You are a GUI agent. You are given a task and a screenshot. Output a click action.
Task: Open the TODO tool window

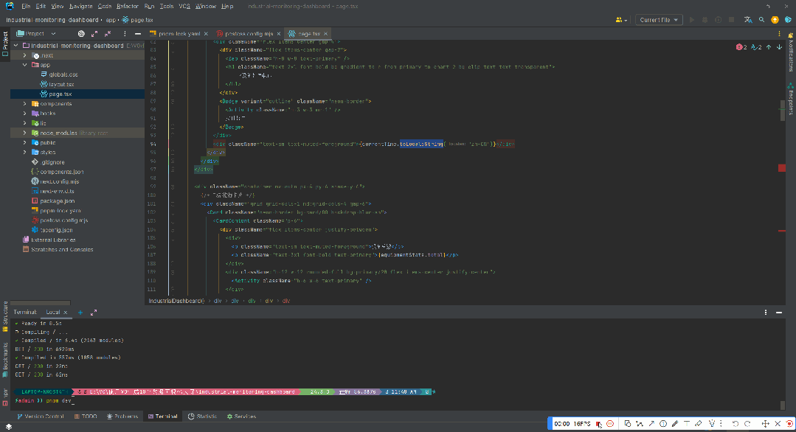[86, 417]
